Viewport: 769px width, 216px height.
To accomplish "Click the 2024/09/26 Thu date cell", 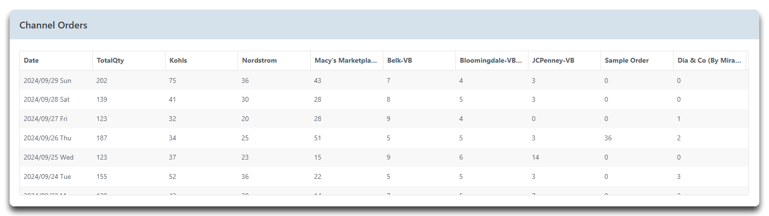I will tap(47, 138).
